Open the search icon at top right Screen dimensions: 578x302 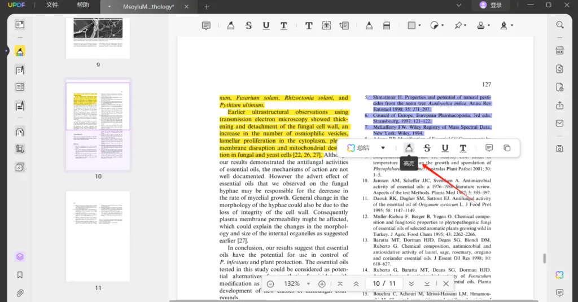pyautogui.click(x=559, y=25)
